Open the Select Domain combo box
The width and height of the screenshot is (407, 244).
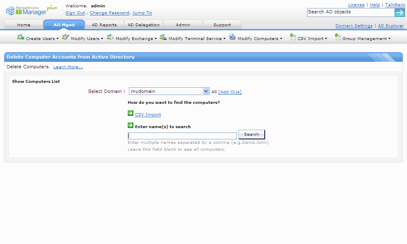(x=169, y=91)
